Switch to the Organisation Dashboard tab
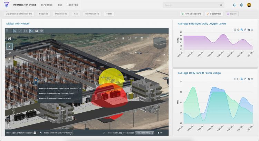Image resolution: width=259 pixels, height=141 pixels. coord(19,14)
